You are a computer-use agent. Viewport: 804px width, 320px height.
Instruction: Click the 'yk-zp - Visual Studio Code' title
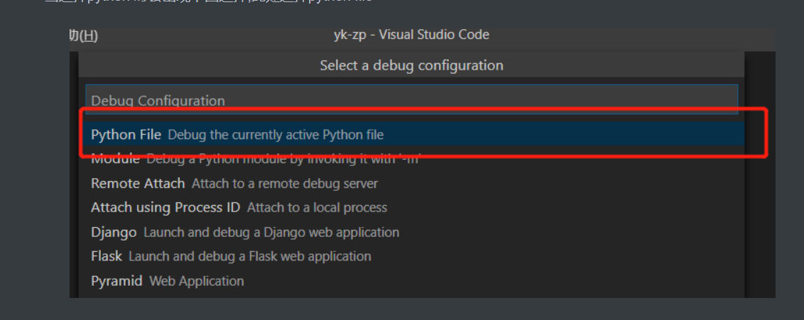[x=411, y=35]
